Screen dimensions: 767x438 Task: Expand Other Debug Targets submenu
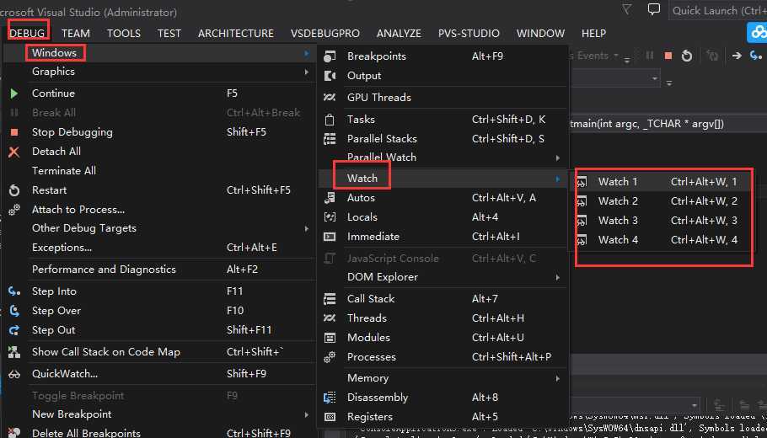[x=307, y=229]
